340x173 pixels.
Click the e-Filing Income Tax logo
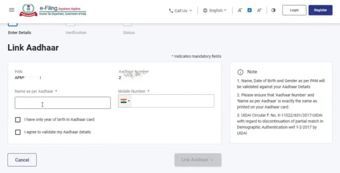tap(52, 10)
